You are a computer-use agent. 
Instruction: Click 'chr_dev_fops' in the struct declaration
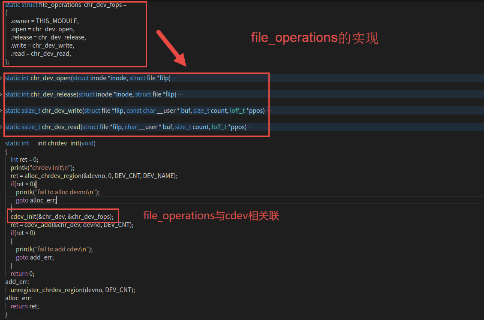point(103,5)
